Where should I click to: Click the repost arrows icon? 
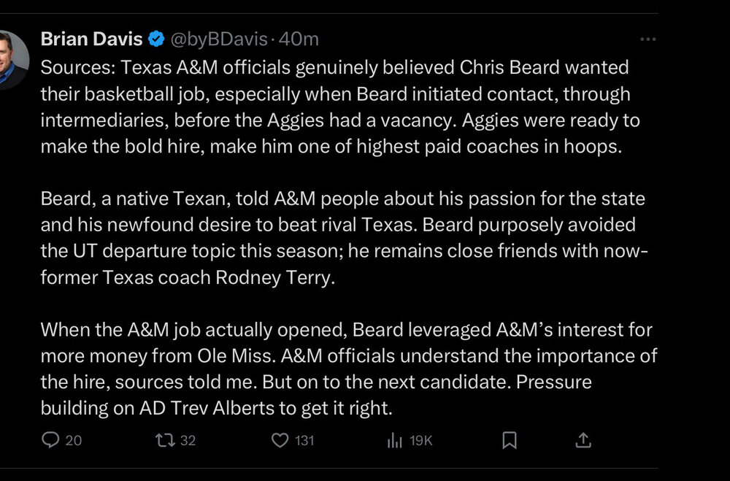tap(163, 440)
